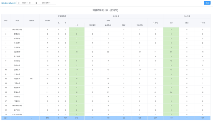Click the total 510 in the 合计 row
Image resolution: width=213 pixels, height=122 pixels.
[x=47, y=118]
